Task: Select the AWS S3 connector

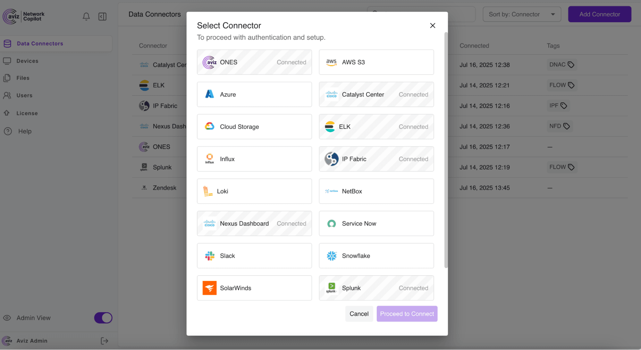Action: (376, 62)
